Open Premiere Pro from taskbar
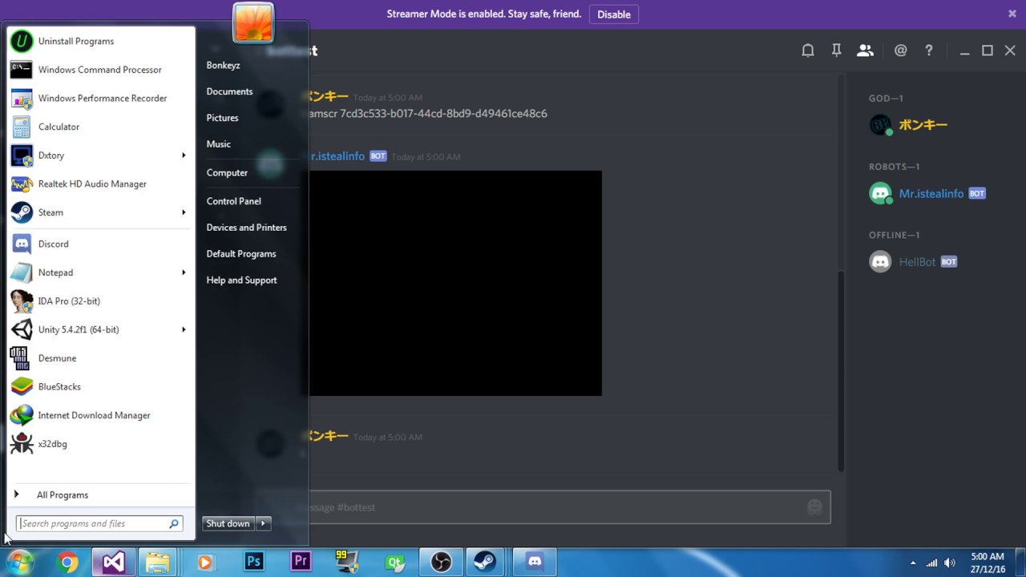 tap(301, 563)
